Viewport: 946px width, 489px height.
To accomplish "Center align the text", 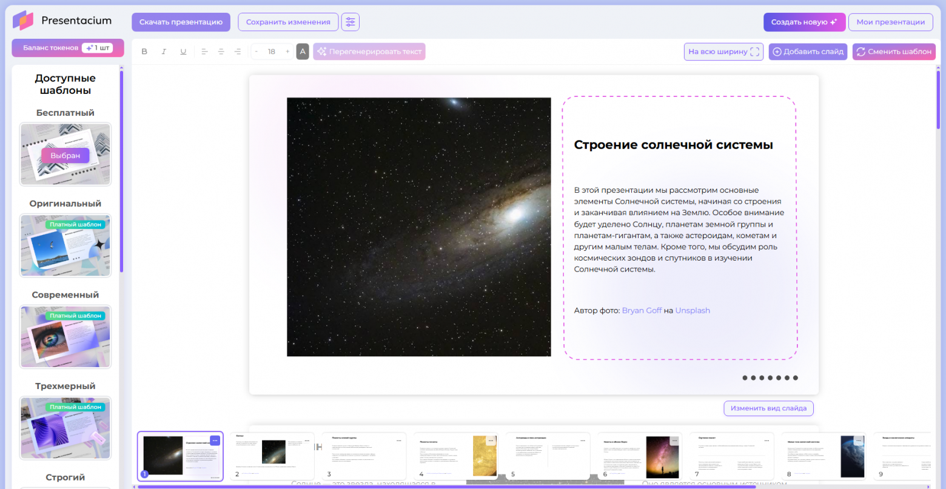I will [x=221, y=52].
